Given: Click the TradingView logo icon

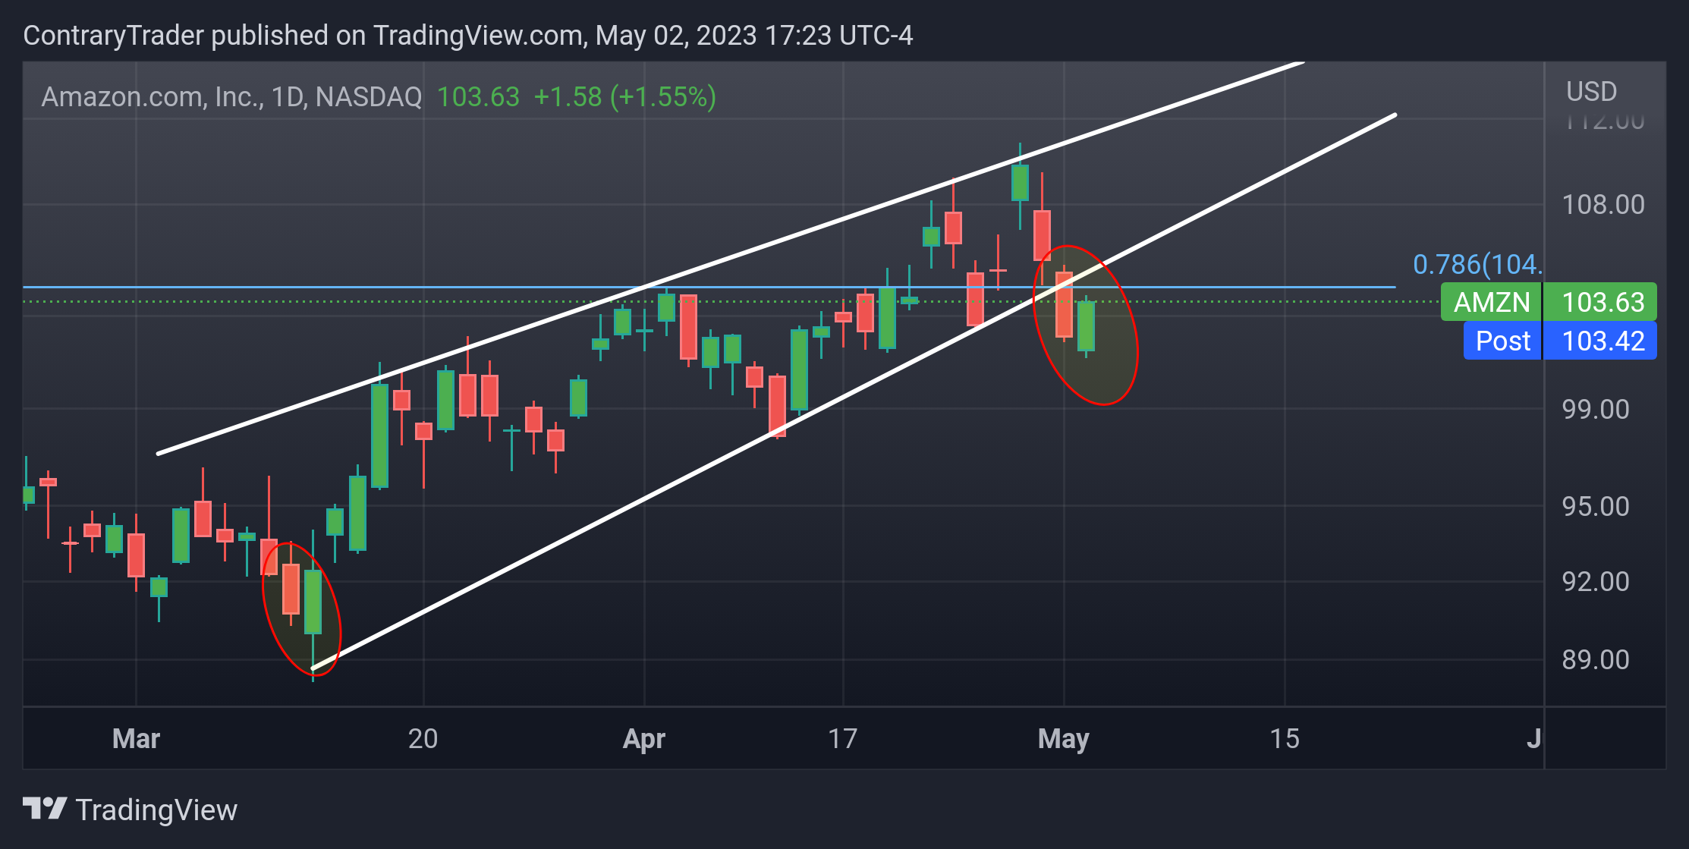Looking at the screenshot, I should 45,809.
